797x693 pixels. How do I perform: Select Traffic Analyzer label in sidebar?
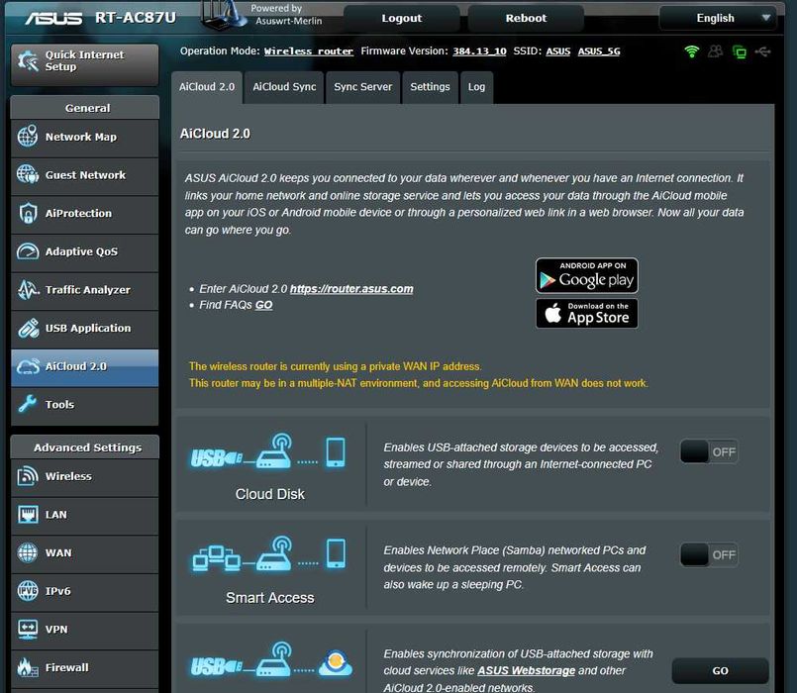88,290
